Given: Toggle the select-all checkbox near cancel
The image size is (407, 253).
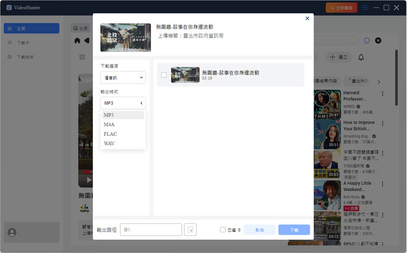Looking at the screenshot, I should [223, 230].
